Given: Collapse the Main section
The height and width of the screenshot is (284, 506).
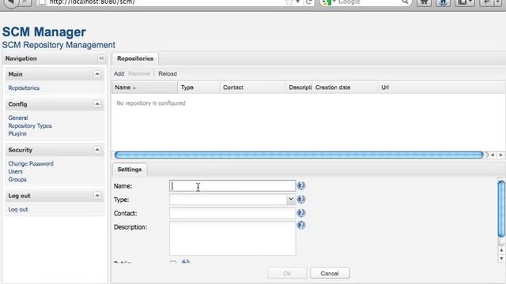Looking at the screenshot, I should [x=97, y=74].
